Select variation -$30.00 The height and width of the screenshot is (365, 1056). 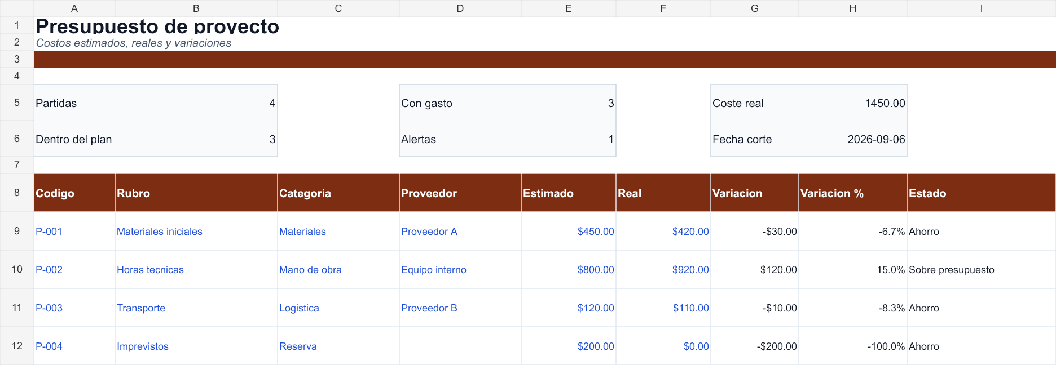coord(755,232)
